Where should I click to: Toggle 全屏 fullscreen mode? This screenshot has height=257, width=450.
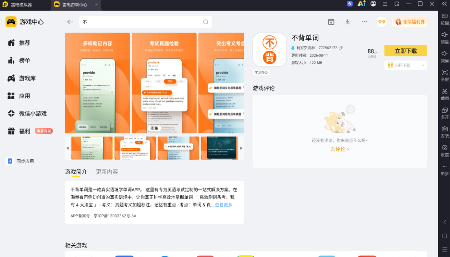(445, 75)
